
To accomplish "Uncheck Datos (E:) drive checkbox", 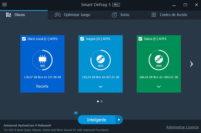I will pos(140,39).
